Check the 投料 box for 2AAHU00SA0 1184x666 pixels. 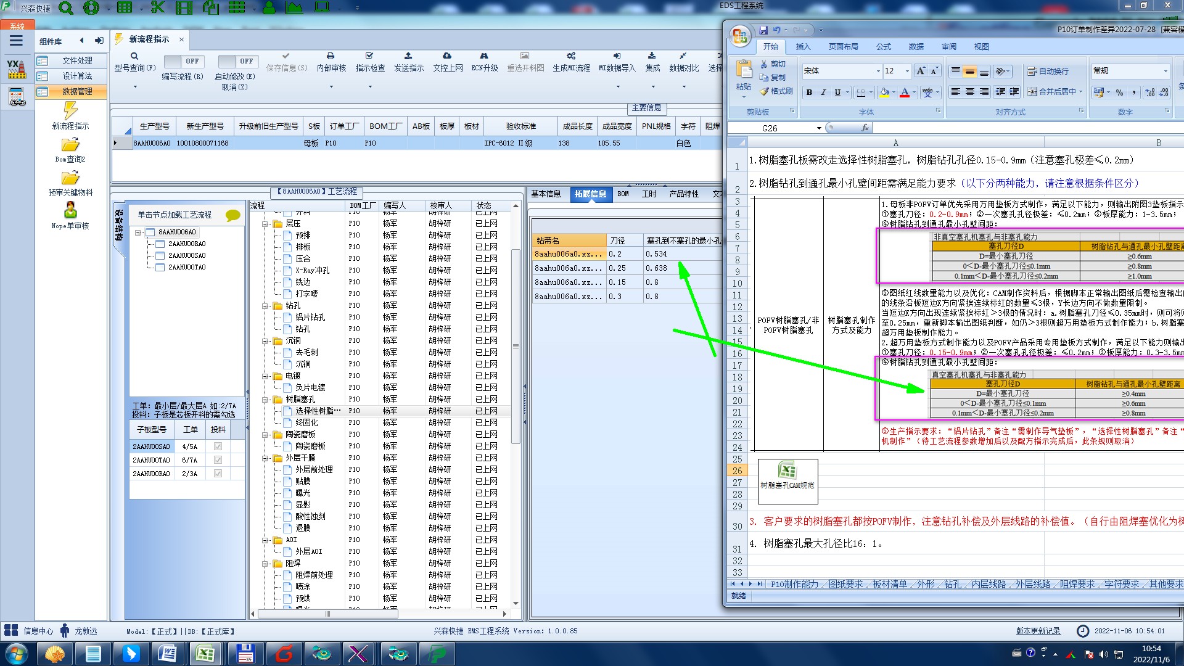click(x=218, y=446)
